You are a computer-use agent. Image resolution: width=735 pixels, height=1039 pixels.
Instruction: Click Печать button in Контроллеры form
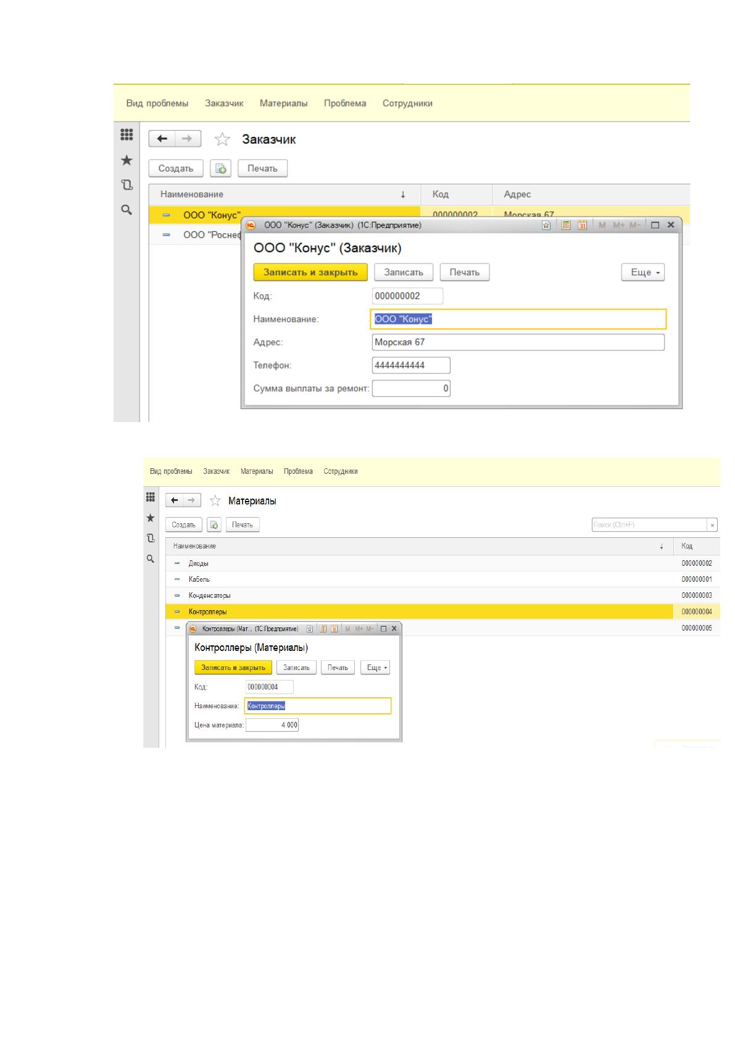(x=338, y=668)
